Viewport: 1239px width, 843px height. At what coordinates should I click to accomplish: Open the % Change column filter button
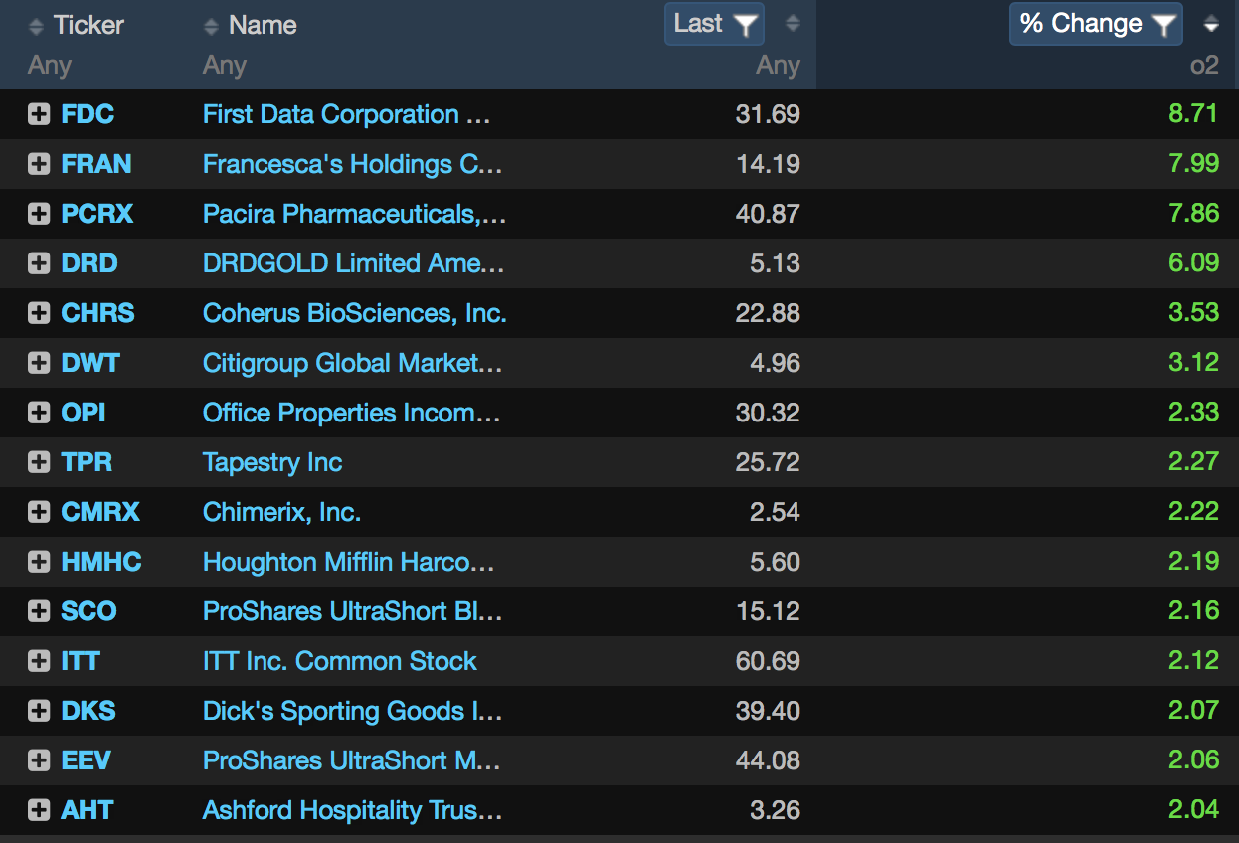[1096, 24]
